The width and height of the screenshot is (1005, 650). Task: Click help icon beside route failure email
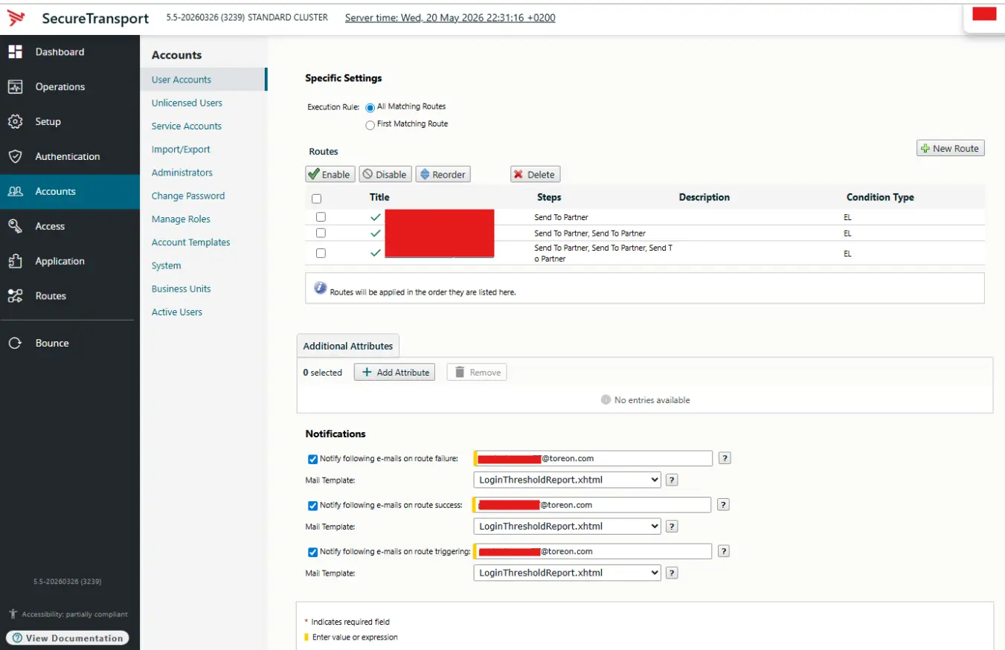[x=725, y=458]
